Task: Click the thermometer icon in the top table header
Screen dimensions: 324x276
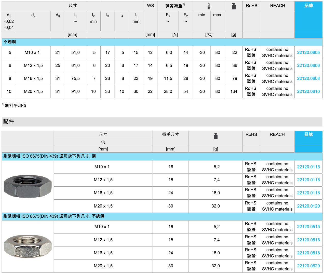Action: [209, 6]
